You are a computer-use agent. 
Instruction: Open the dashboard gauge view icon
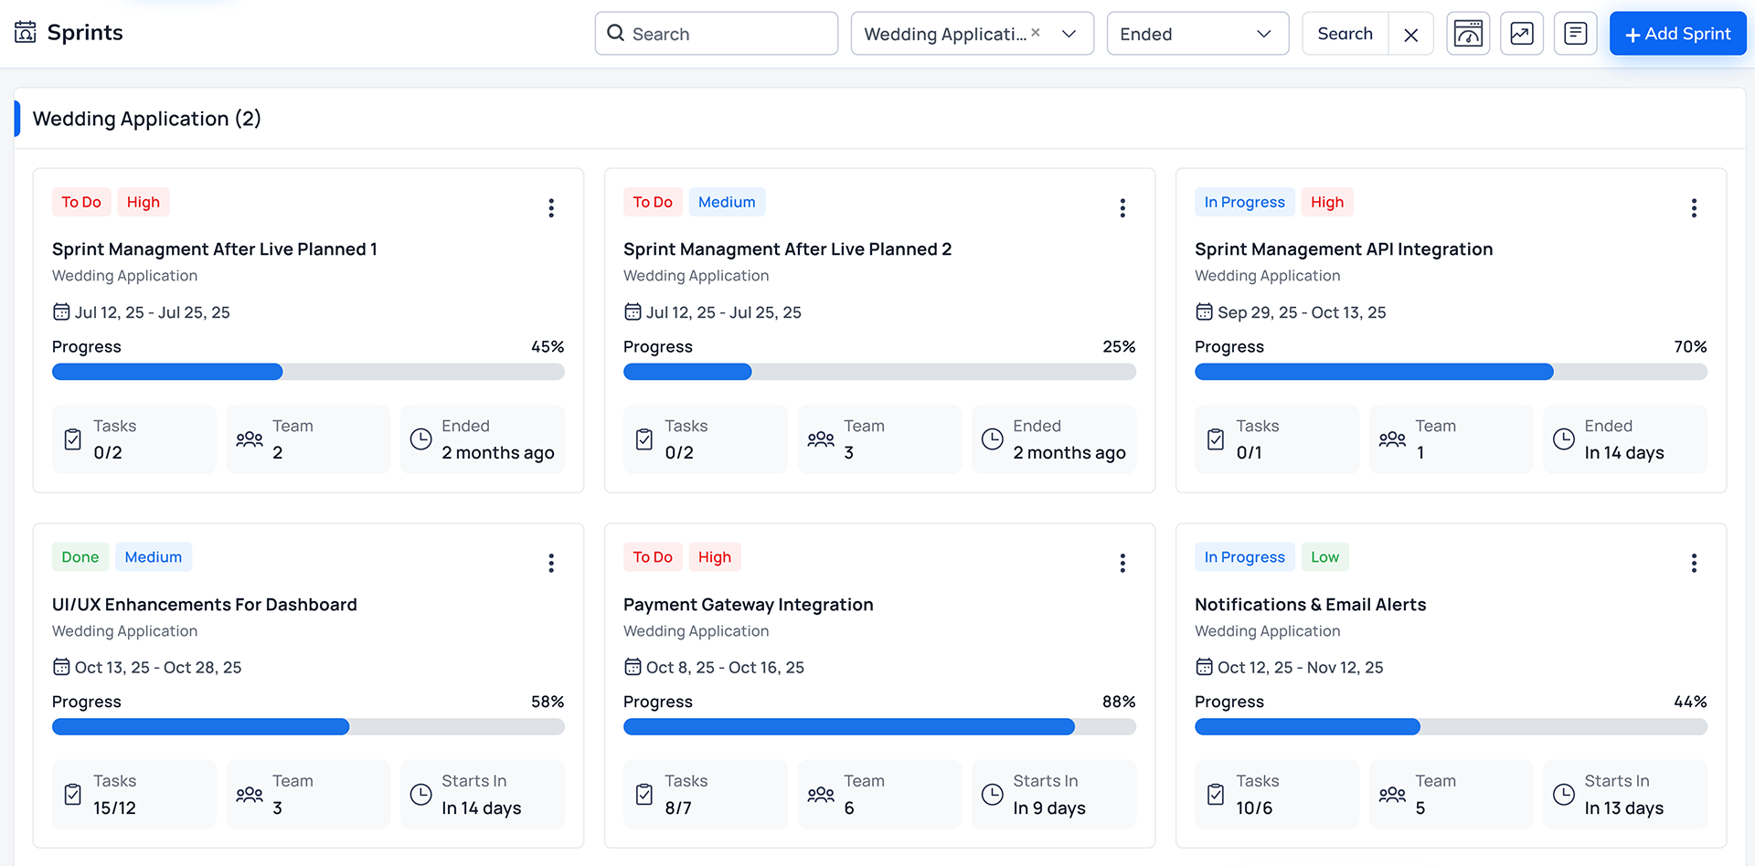click(x=1468, y=34)
